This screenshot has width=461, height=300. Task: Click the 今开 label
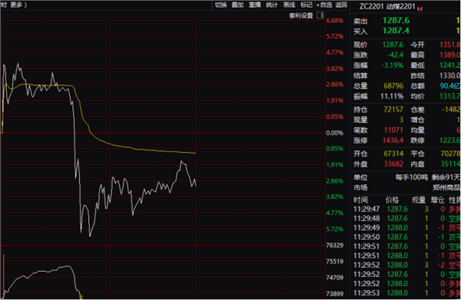417,45
